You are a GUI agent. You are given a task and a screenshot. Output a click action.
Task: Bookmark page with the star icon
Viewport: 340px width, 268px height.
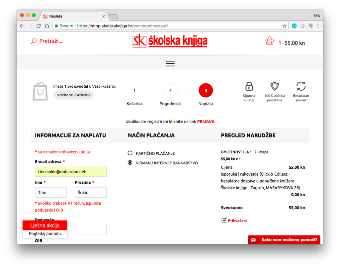(x=284, y=26)
